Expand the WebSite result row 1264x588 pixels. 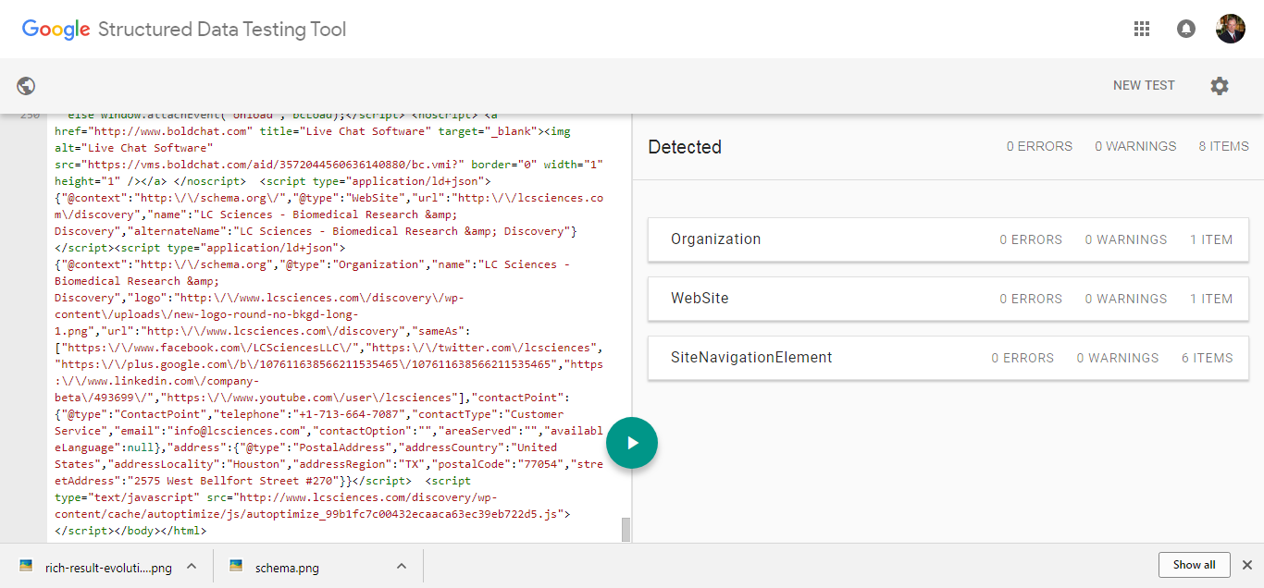point(948,299)
